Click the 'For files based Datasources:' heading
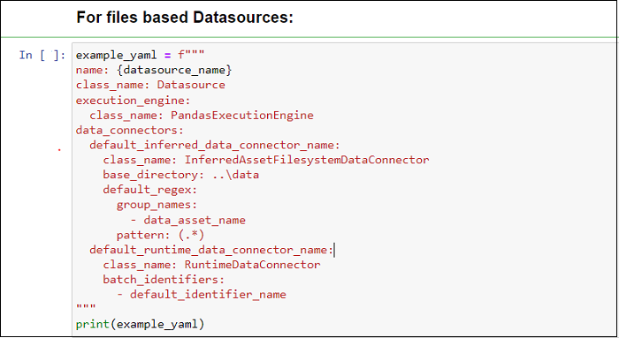This screenshot has height=338, width=619. point(185,18)
